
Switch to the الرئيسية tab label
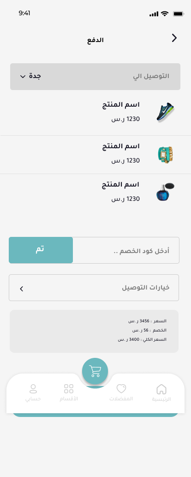(161, 399)
